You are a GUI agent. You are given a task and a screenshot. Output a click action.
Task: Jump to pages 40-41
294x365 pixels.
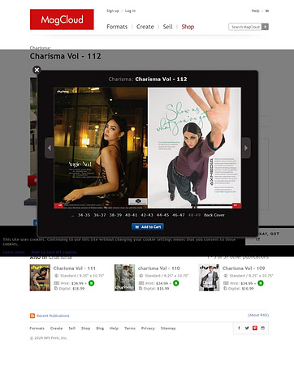click(132, 215)
